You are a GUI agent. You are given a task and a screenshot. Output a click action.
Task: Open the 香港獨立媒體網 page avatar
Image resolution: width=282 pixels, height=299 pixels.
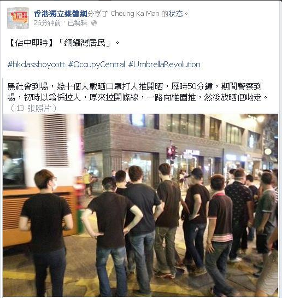tap(18, 18)
